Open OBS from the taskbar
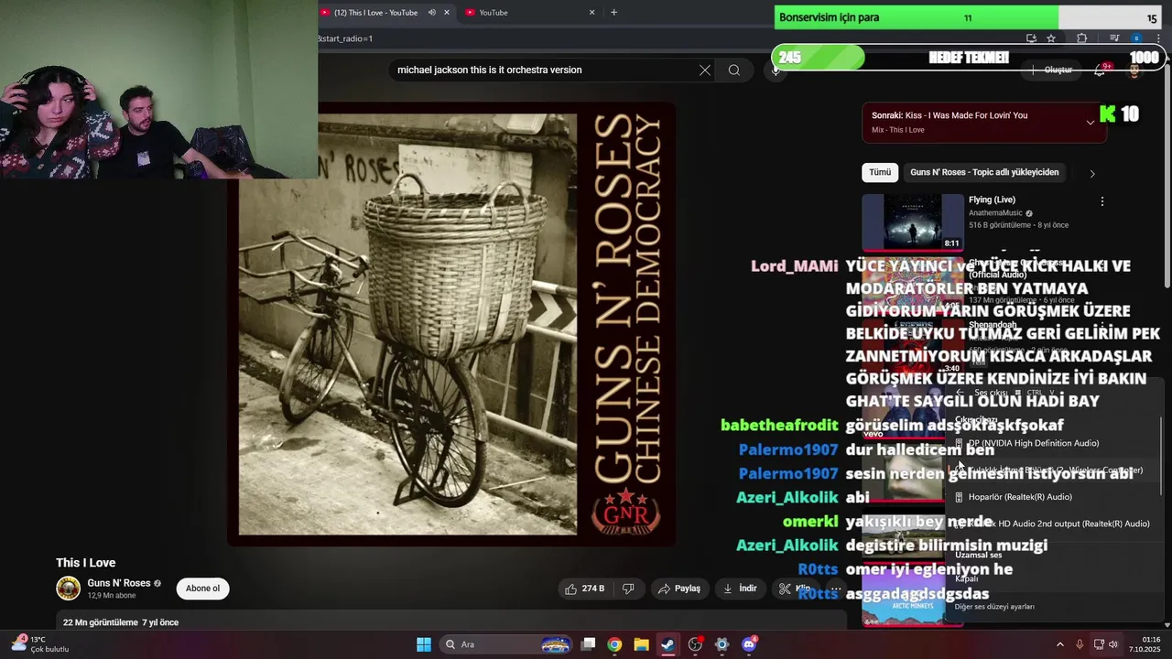 (x=695, y=644)
